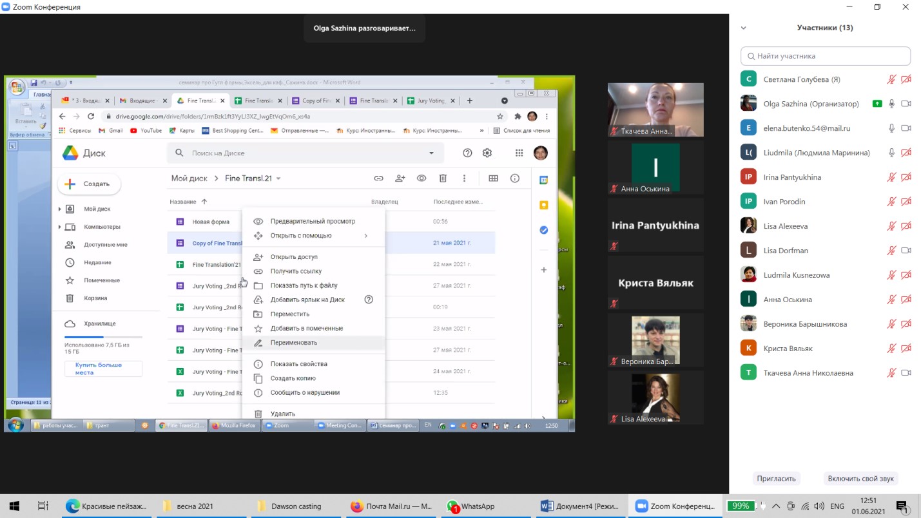The height and width of the screenshot is (518, 921).
Task: Click Olga Sazhina's green screen-share icon
Action: coord(877,104)
